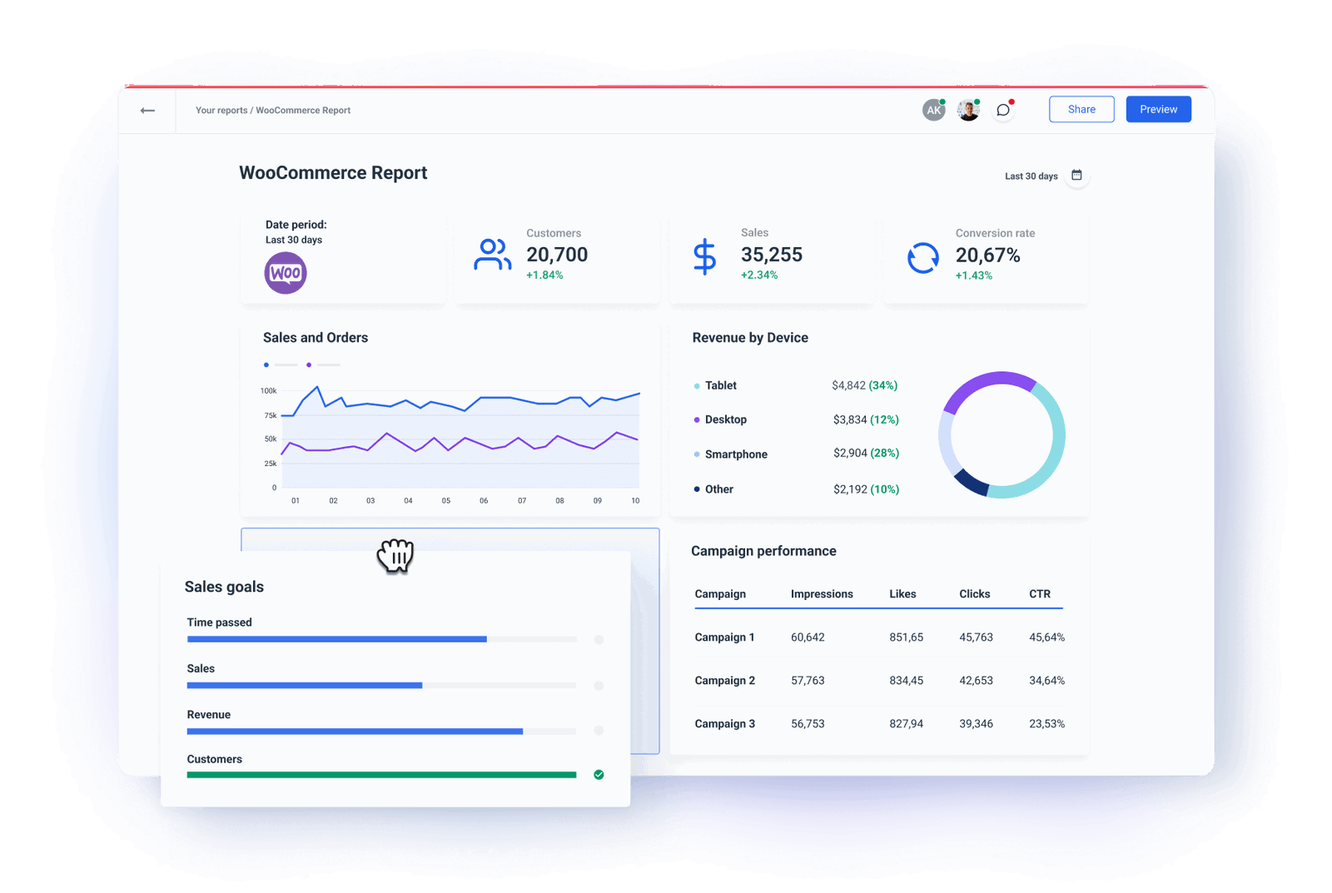1332x893 pixels.
Task: Open the Your reports breadcrumb link
Action: [x=221, y=110]
